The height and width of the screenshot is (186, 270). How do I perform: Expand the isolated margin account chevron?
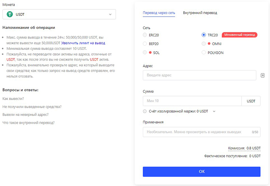tap(214, 111)
